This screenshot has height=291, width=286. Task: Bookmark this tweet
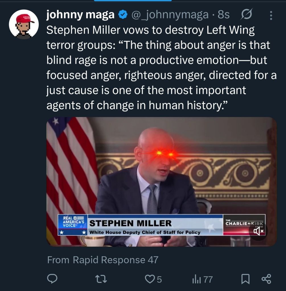click(x=245, y=279)
